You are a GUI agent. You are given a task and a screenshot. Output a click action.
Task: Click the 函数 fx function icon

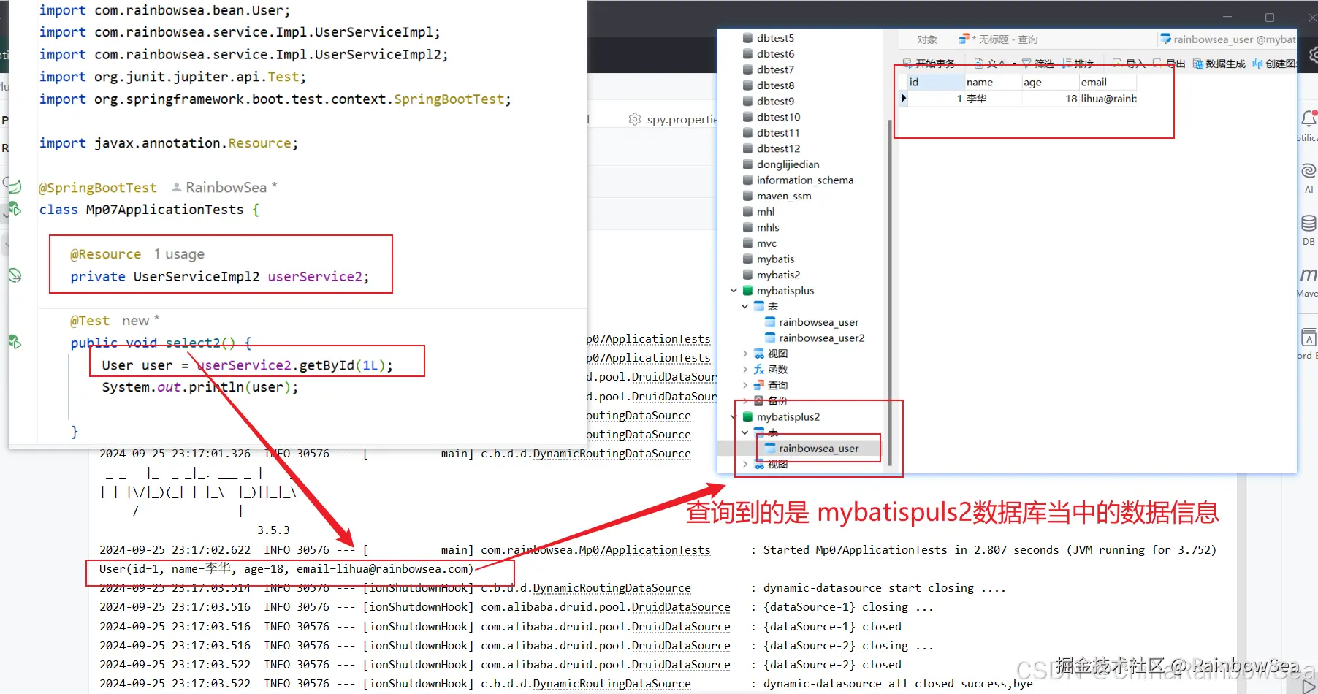click(759, 370)
